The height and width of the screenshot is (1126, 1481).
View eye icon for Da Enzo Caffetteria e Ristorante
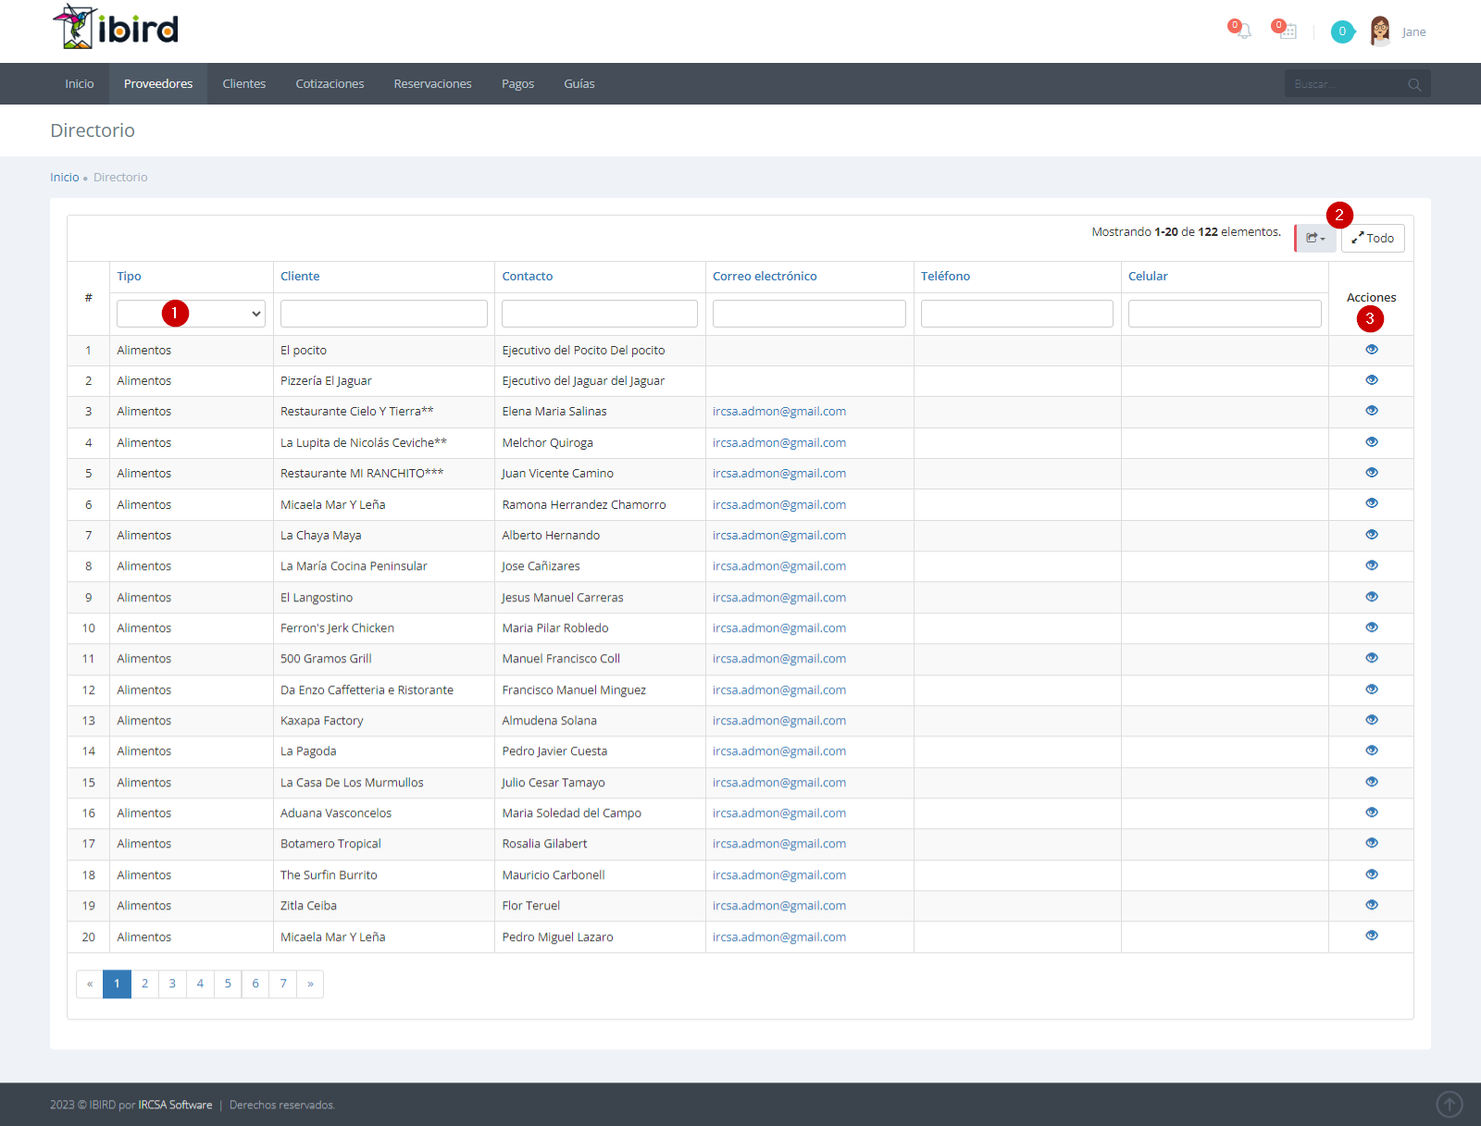pos(1372,689)
